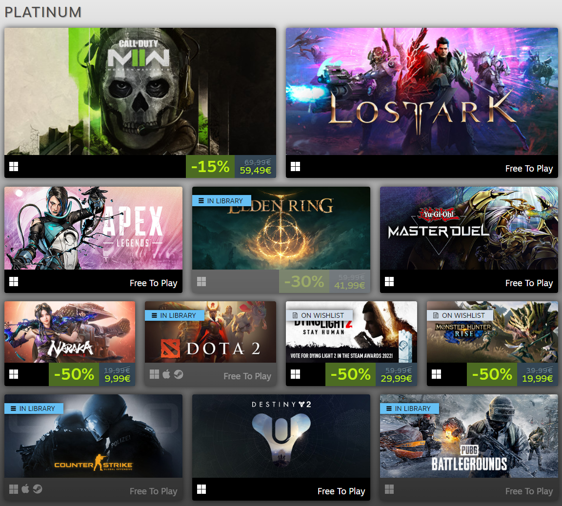This screenshot has width=562, height=506.
Task: Click Free To Play label under Lost Ark
Action: click(529, 168)
